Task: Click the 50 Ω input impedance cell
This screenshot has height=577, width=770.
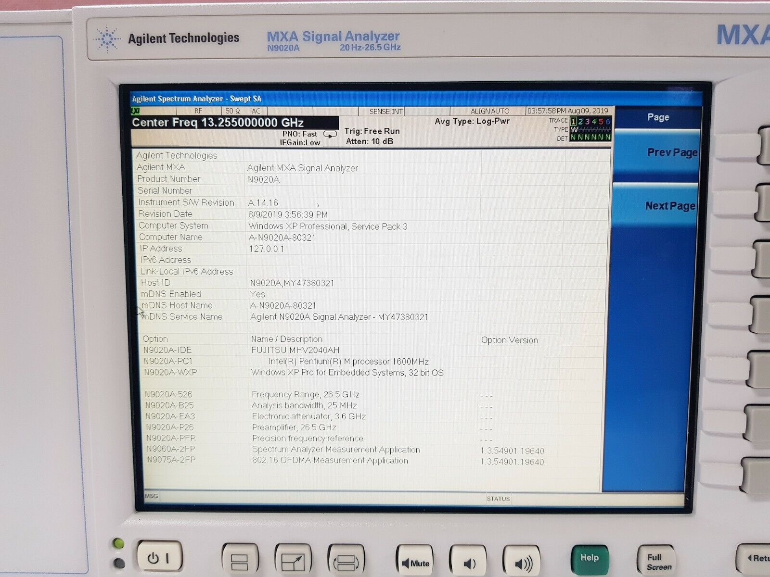Action: click(x=232, y=111)
